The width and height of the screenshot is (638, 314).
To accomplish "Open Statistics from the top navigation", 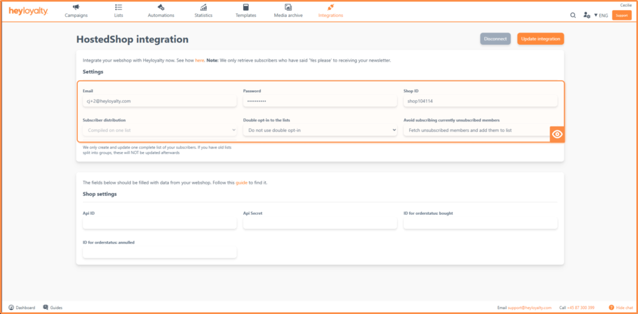I will (203, 11).
